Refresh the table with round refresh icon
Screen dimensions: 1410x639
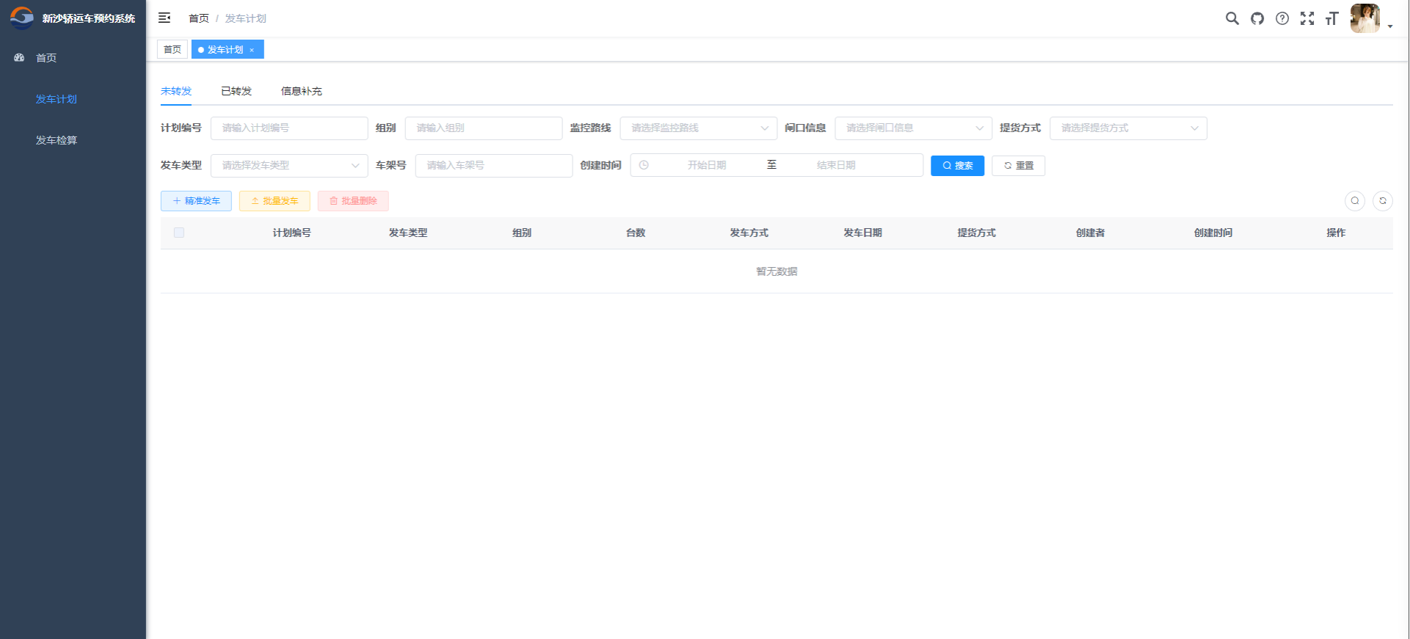[x=1382, y=200]
